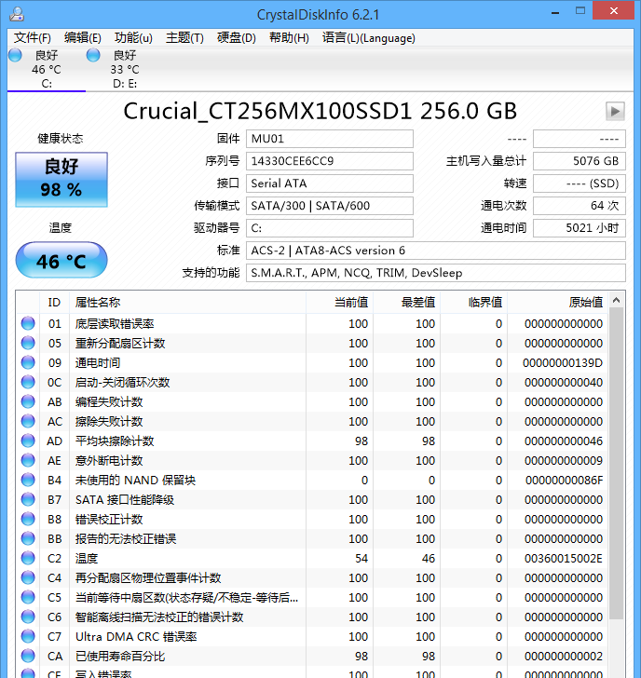The image size is (641, 678).
Task: Click the total host writes field 5076 GB
Action: [x=580, y=161]
